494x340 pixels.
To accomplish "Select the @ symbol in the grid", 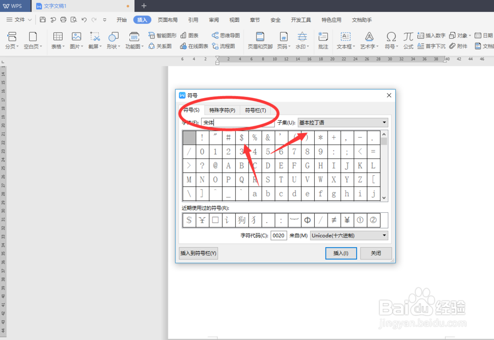I will 215,166.
